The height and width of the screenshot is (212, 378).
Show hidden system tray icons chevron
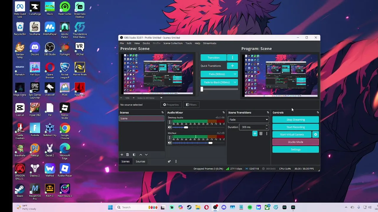click(346, 207)
